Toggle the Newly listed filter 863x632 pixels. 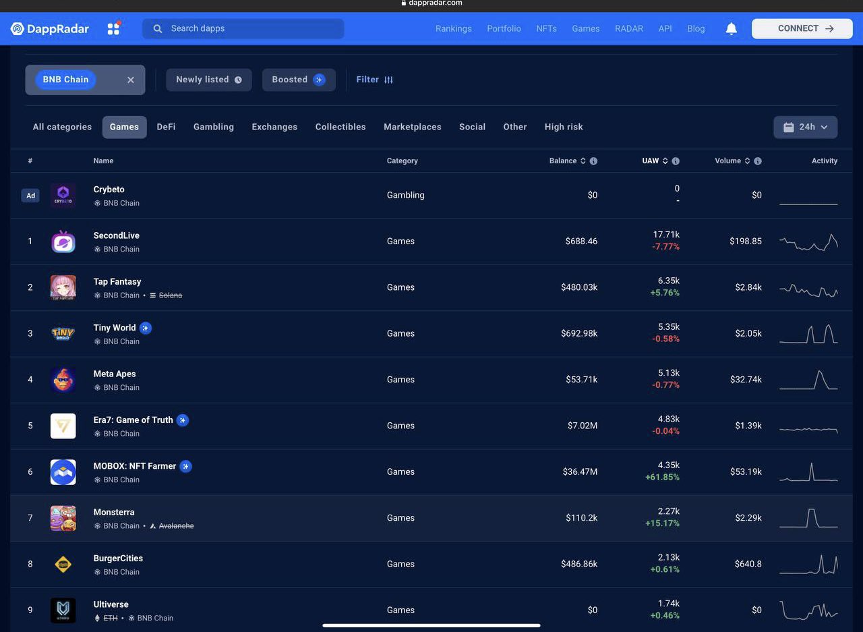209,80
